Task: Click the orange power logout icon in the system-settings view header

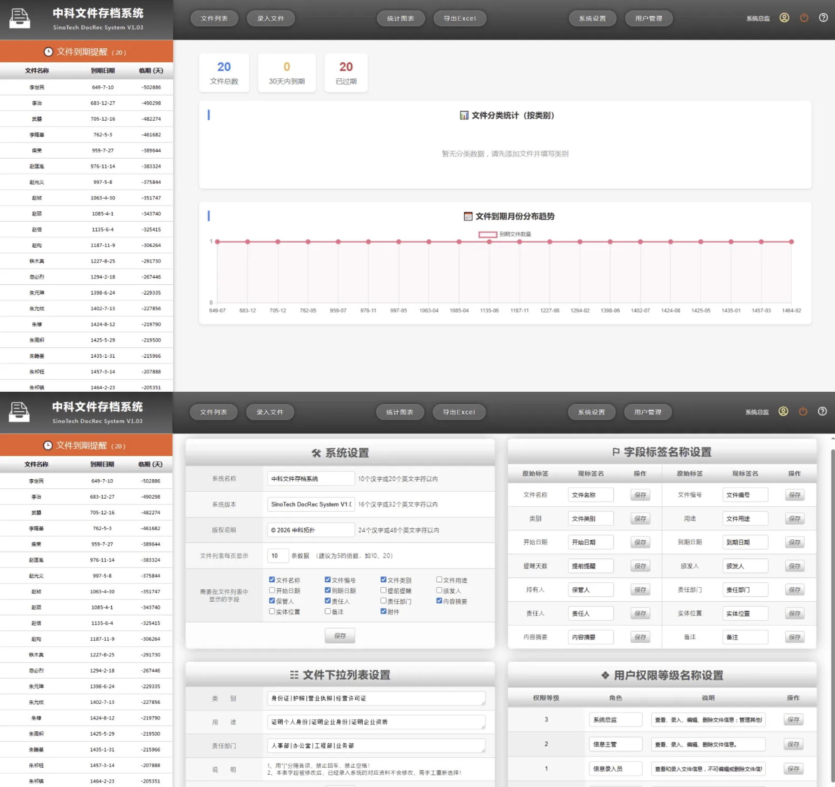Action: tap(803, 411)
